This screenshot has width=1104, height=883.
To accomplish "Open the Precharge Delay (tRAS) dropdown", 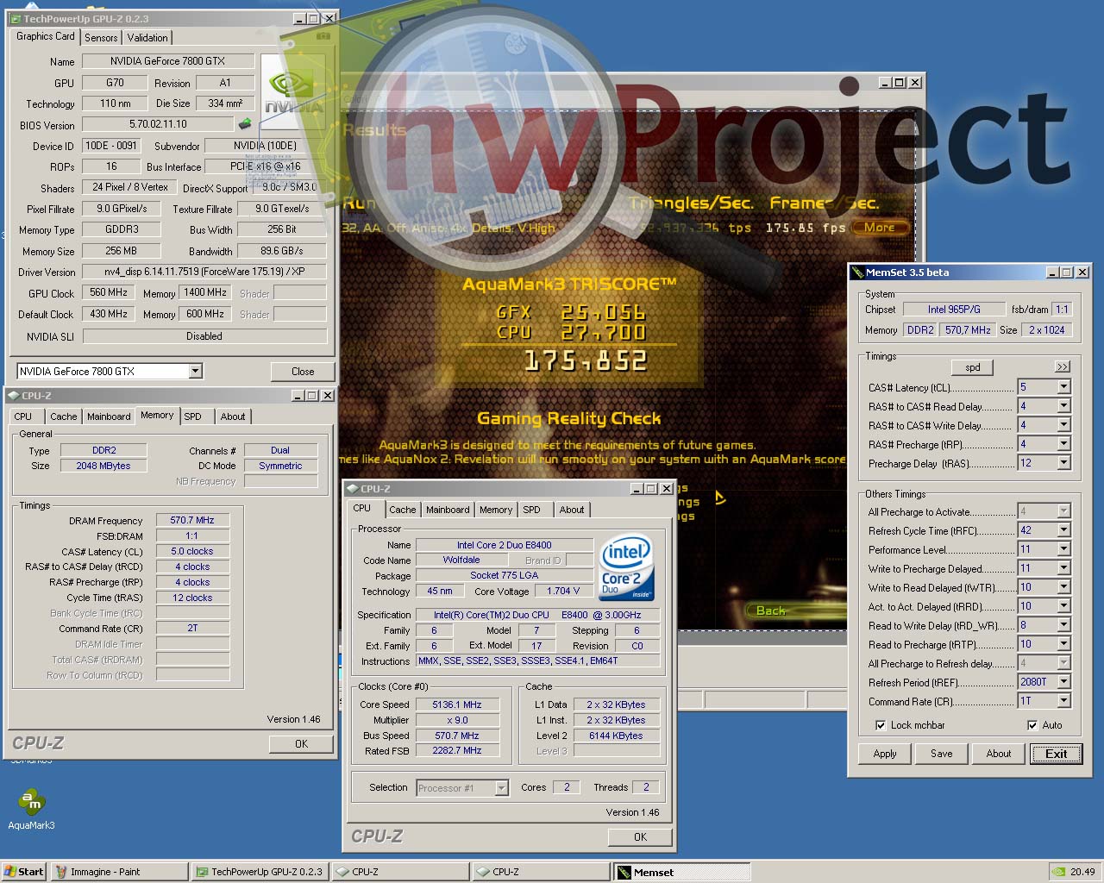I will pos(1063,463).
